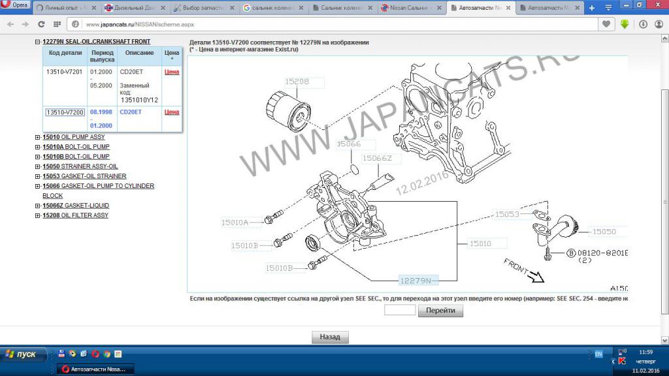Expand the 15066Z GASKET-LIQUID node
669x376 pixels.
click(37, 206)
